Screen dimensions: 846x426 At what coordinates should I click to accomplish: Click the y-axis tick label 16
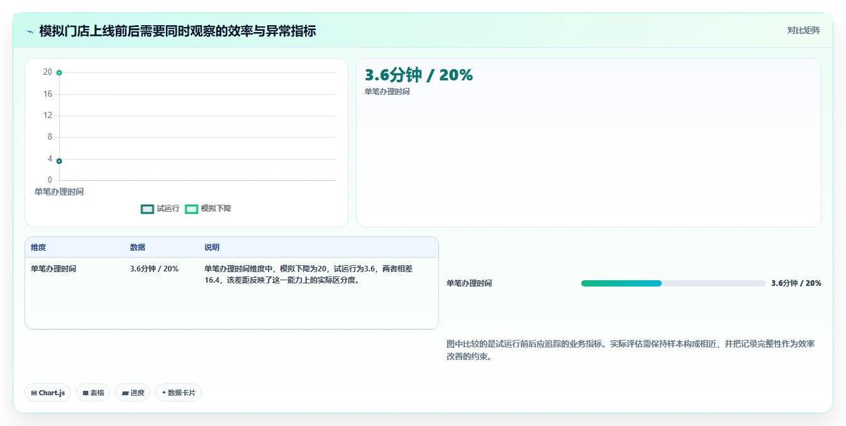click(x=48, y=94)
